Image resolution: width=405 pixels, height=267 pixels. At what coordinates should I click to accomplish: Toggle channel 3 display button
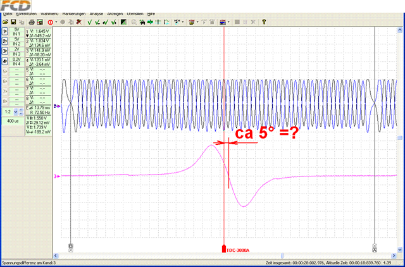(x=5, y=51)
